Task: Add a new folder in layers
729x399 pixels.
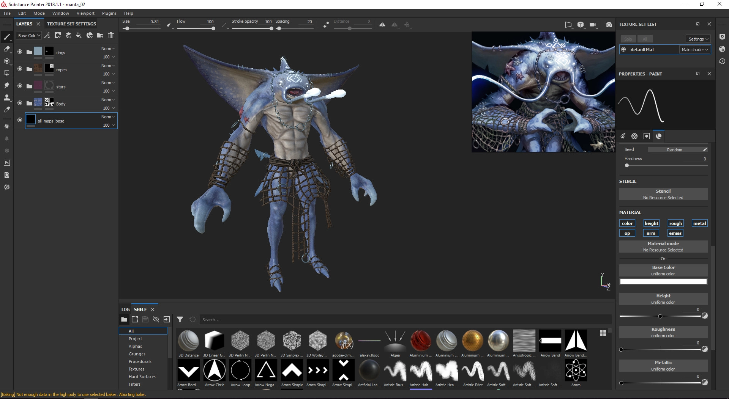Action: [100, 35]
